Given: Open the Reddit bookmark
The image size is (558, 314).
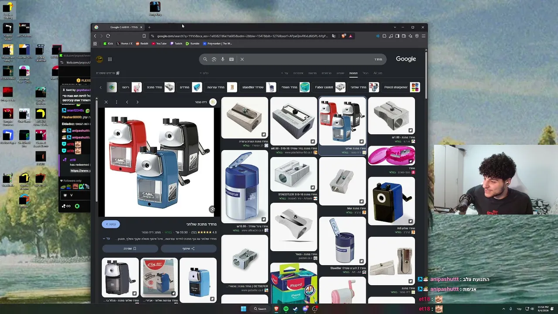Looking at the screenshot, I should point(142,44).
